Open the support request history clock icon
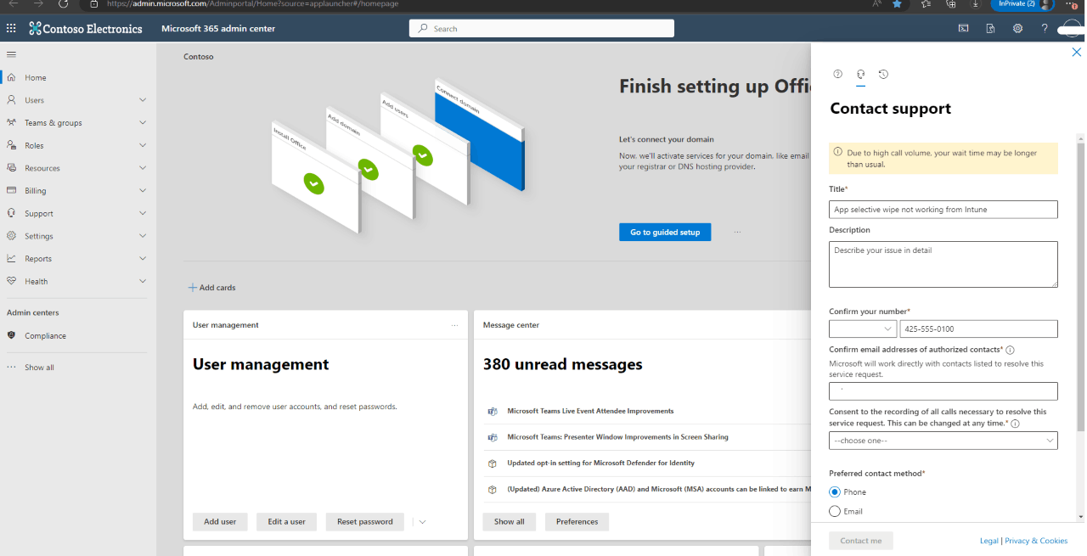This screenshot has width=1087, height=556. (x=883, y=74)
